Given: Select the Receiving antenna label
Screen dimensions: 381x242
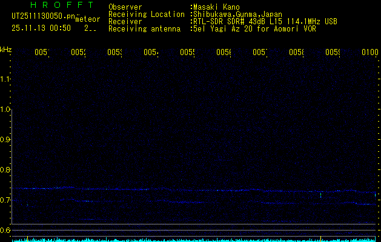Looking at the screenshot, I should click(x=144, y=28).
